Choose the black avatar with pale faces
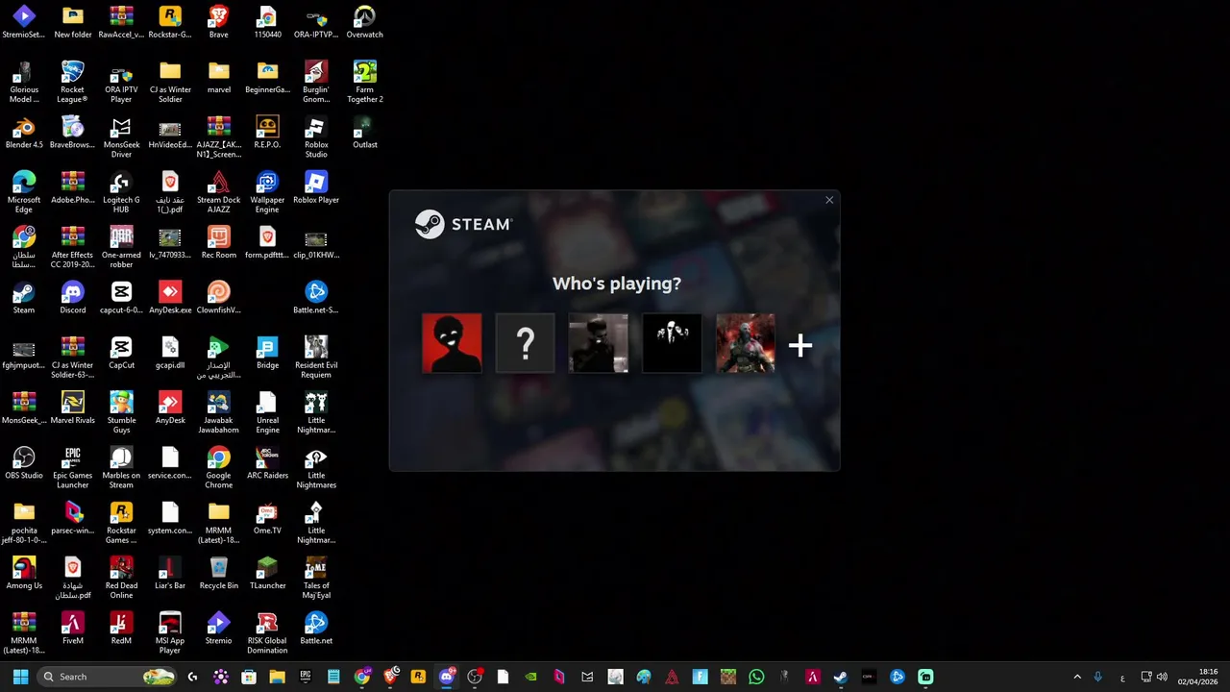This screenshot has width=1230, height=692. coord(673,343)
